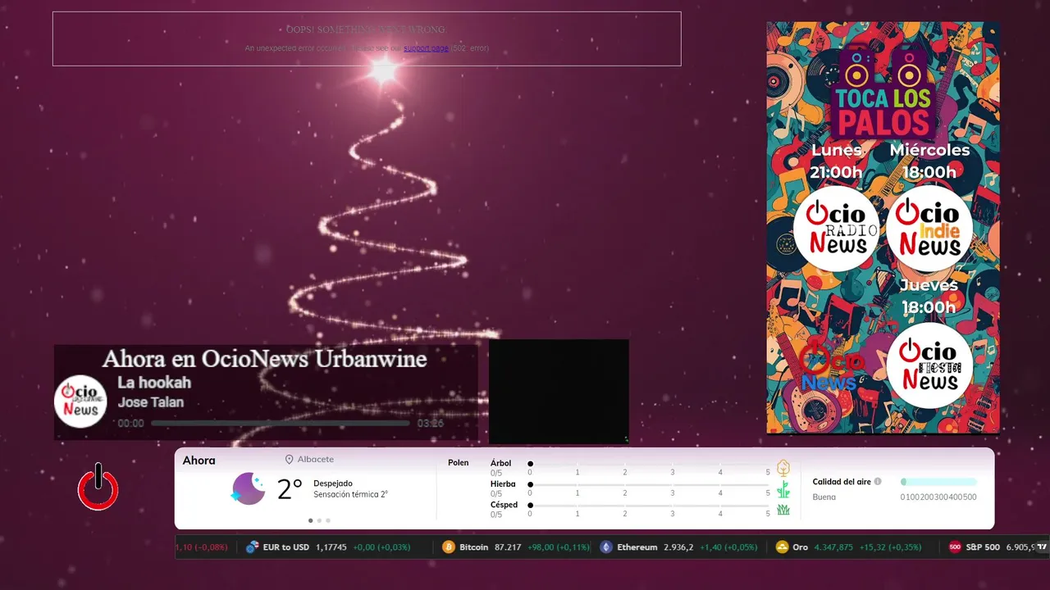1050x590 pixels.
Task: Click the Hierba grass pollen icon
Action: tap(783, 489)
